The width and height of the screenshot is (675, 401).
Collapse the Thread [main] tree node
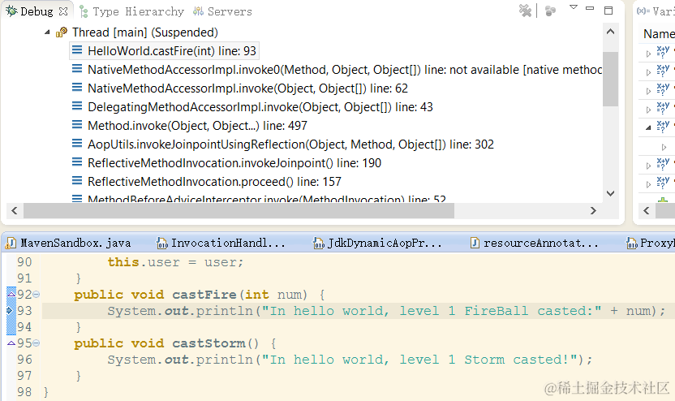coord(47,32)
